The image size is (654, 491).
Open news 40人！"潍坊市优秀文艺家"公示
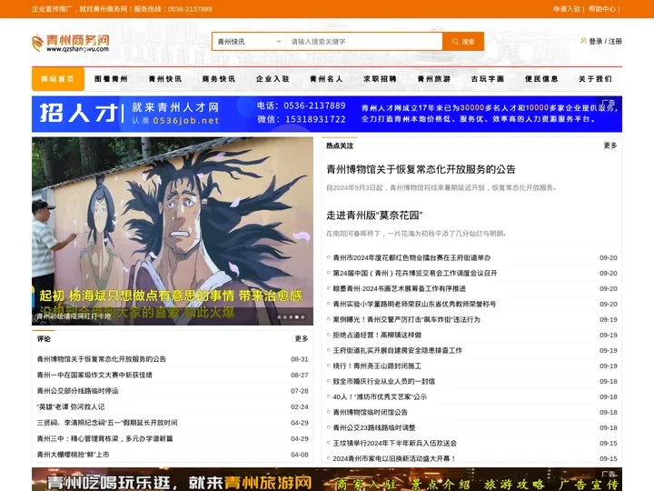coord(380,397)
